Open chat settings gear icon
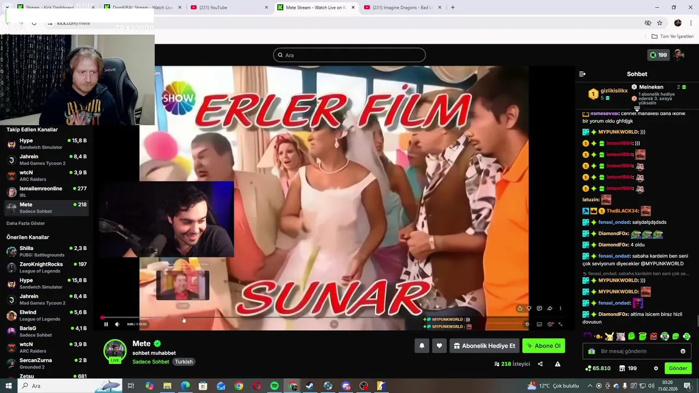The height and width of the screenshot is (393, 699). [x=656, y=368]
